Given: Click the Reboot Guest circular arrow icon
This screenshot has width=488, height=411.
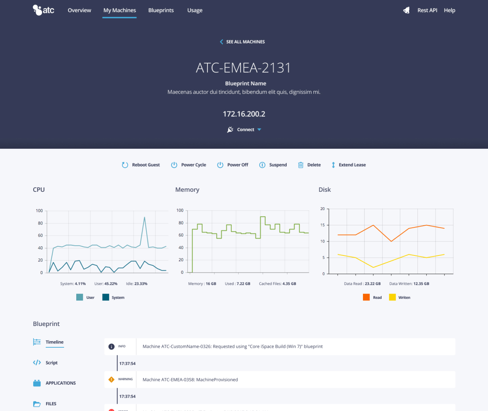Looking at the screenshot, I should 125,165.
